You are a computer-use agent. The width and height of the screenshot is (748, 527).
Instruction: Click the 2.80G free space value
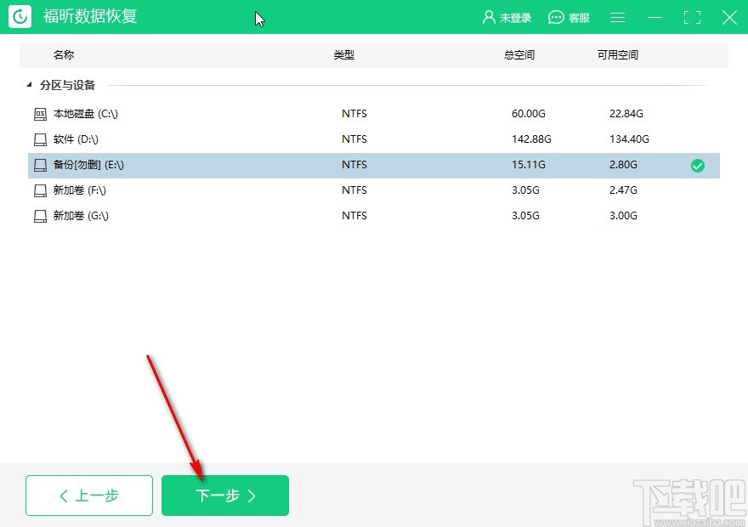(x=624, y=165)
